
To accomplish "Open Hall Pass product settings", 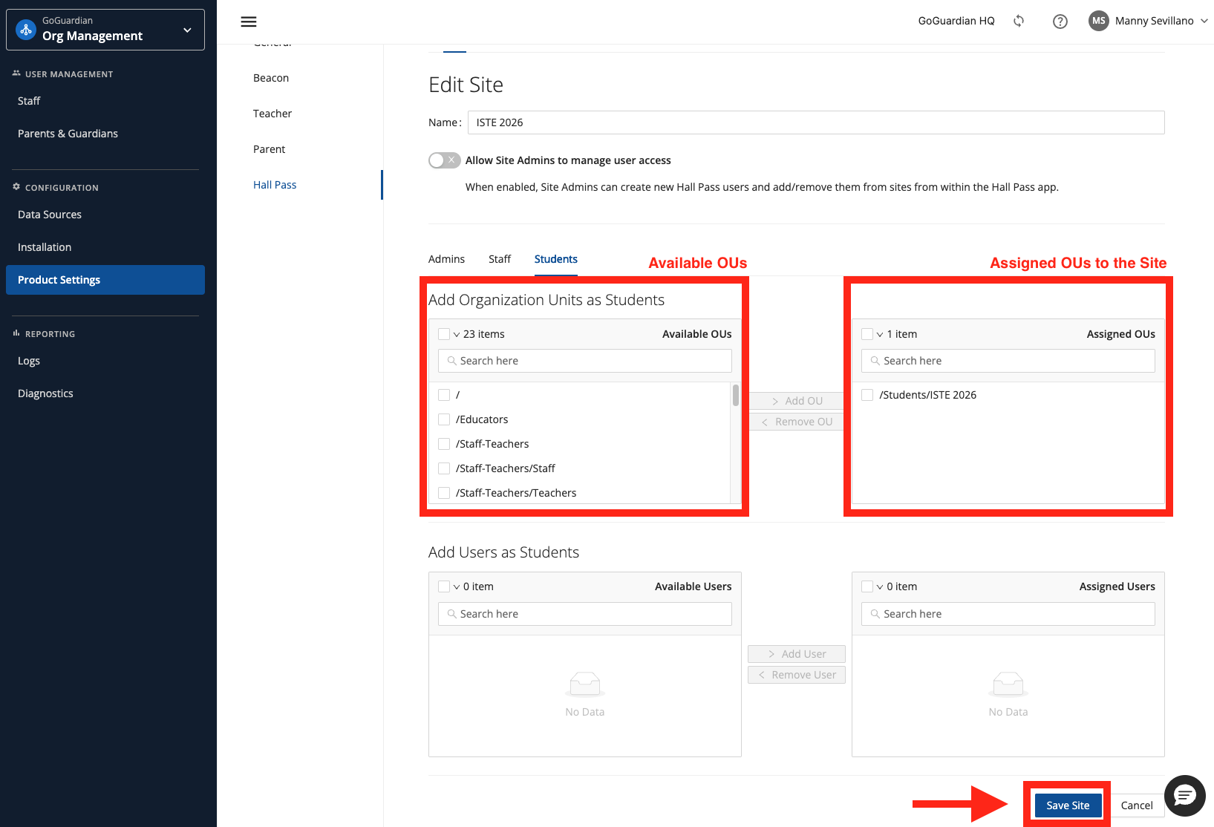I will click(x=275, y=185).
